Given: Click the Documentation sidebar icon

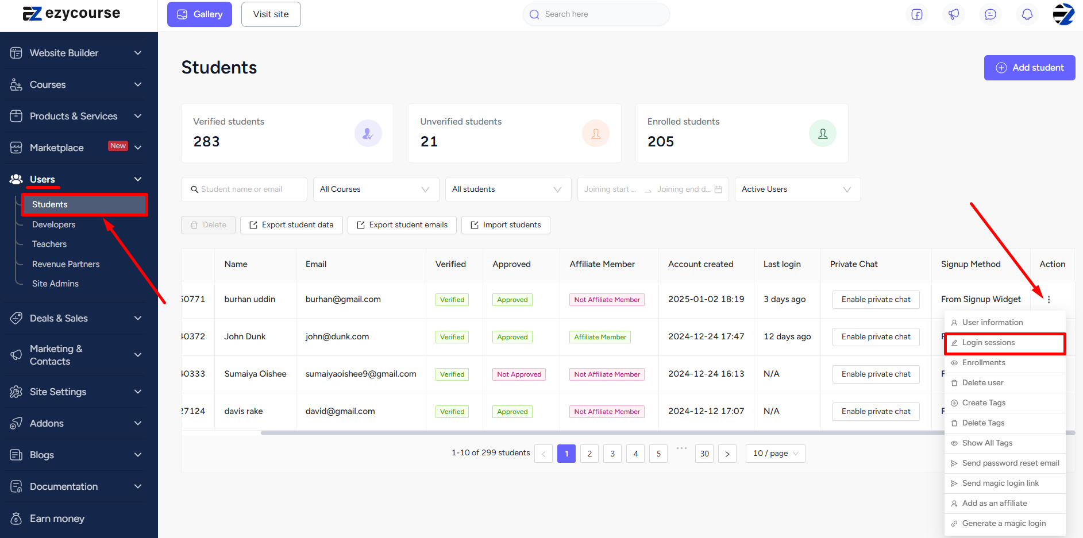Looking at the screenshot, I should (16, 486).
